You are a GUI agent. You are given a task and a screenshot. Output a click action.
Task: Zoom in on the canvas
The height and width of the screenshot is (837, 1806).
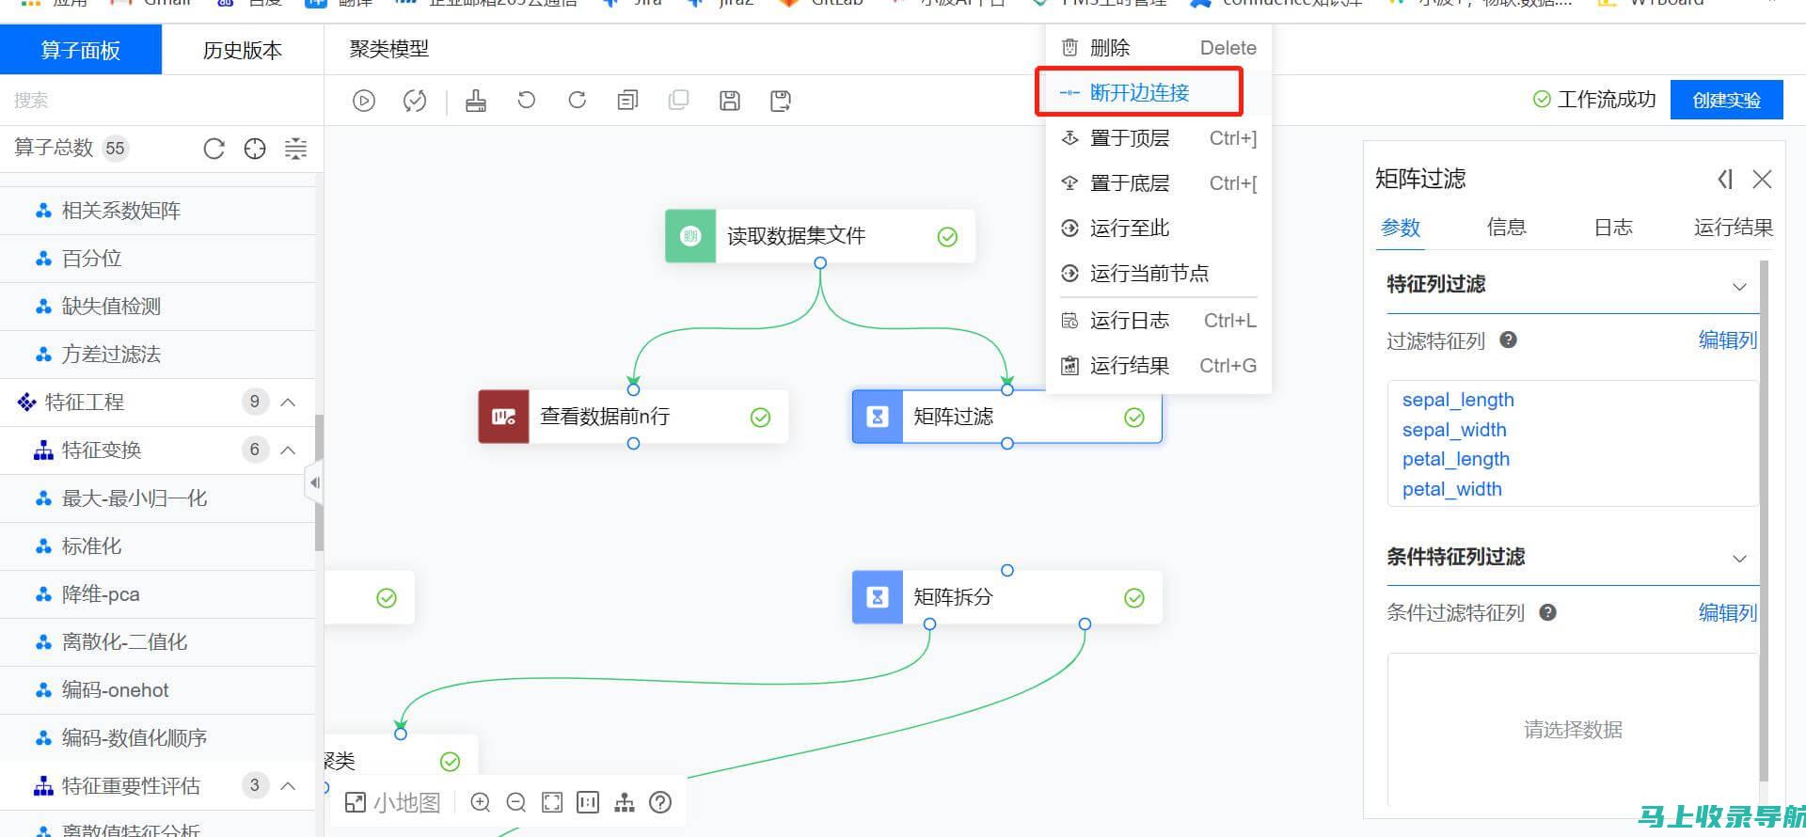coord(481,802)
